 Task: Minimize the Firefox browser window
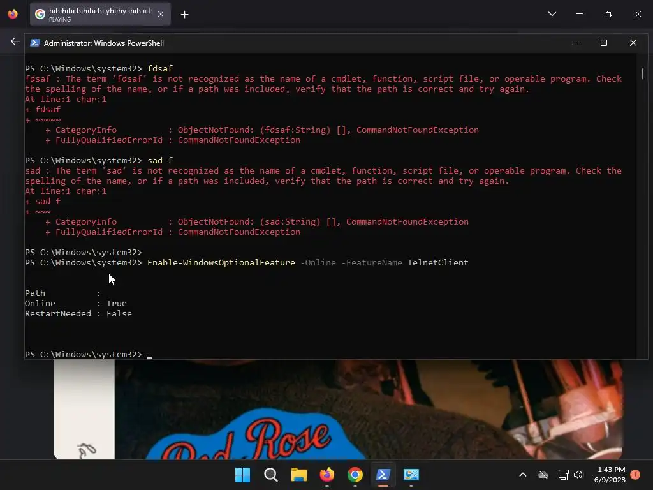579,14
